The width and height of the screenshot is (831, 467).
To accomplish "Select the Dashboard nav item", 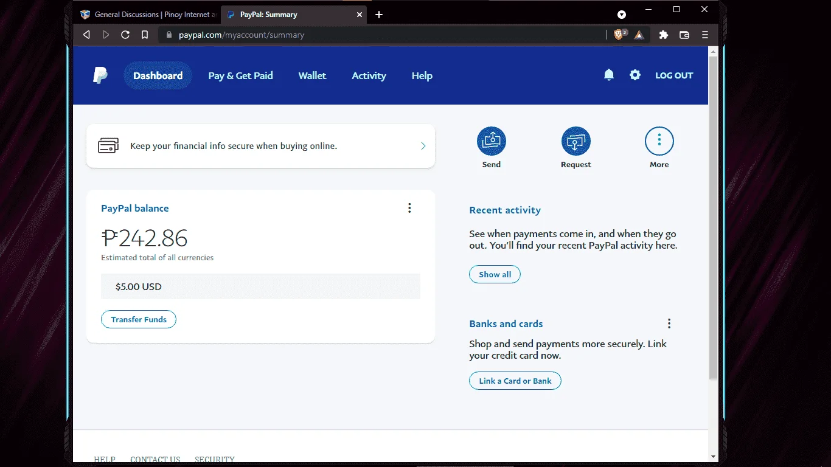I will [158, 75].
